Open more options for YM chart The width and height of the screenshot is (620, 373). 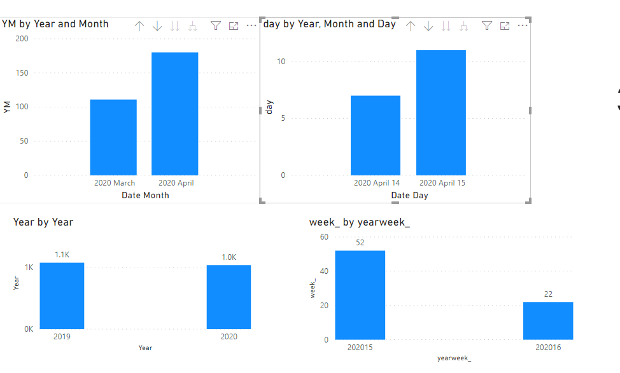coord(251,25)
